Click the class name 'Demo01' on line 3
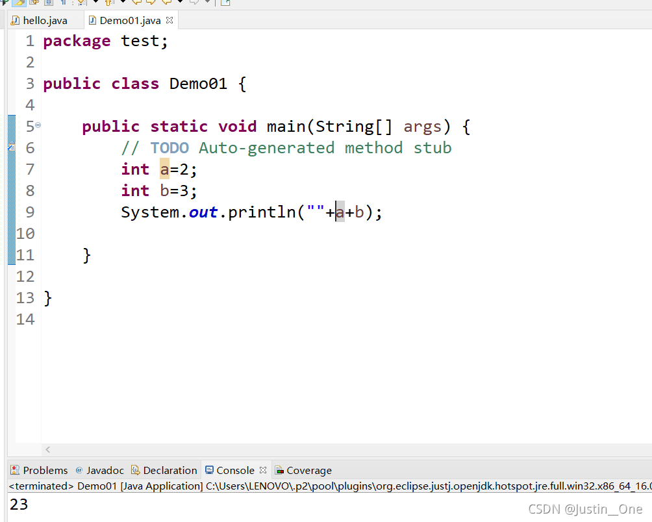 point(198,84)
